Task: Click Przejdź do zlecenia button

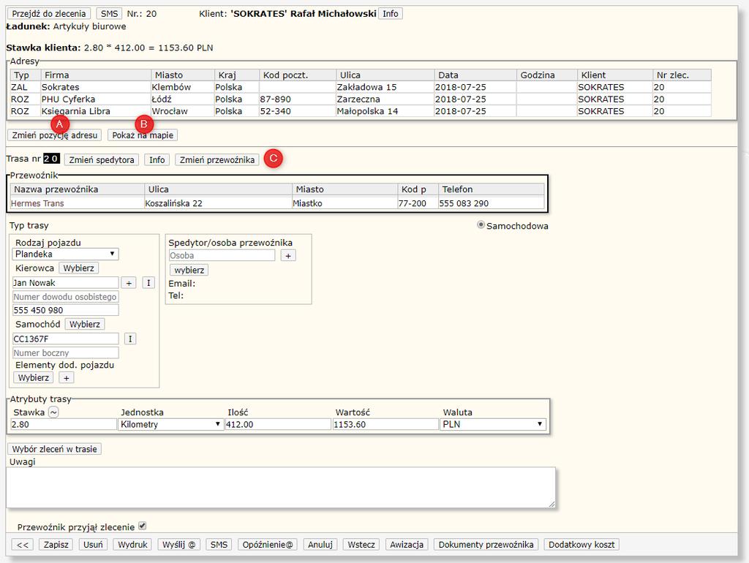Action: 49,14
